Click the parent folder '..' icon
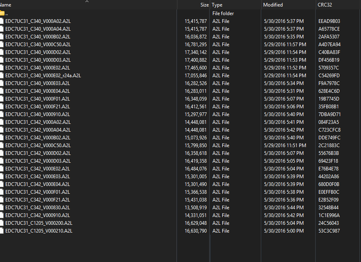Viewport: 361px width, 262px height. click(2, 13)
